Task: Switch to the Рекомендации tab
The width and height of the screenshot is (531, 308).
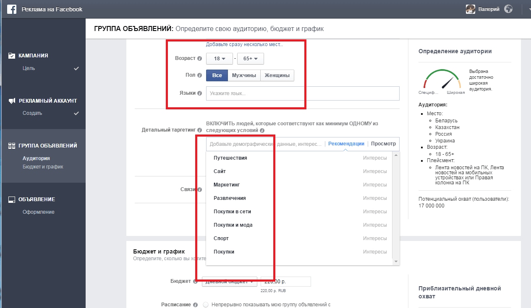Action: pyautogui.click(x=346, y=144)
